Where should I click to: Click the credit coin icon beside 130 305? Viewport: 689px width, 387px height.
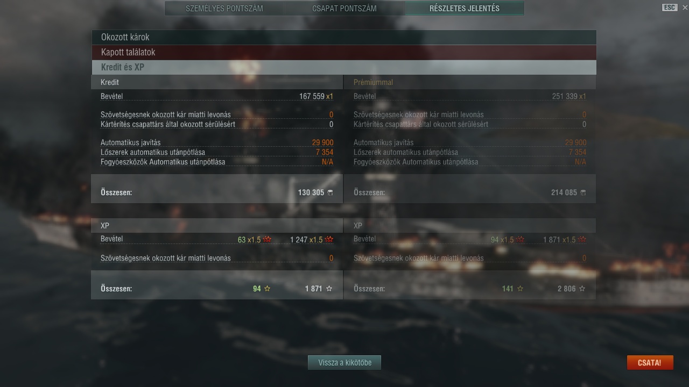coord(330,192)
